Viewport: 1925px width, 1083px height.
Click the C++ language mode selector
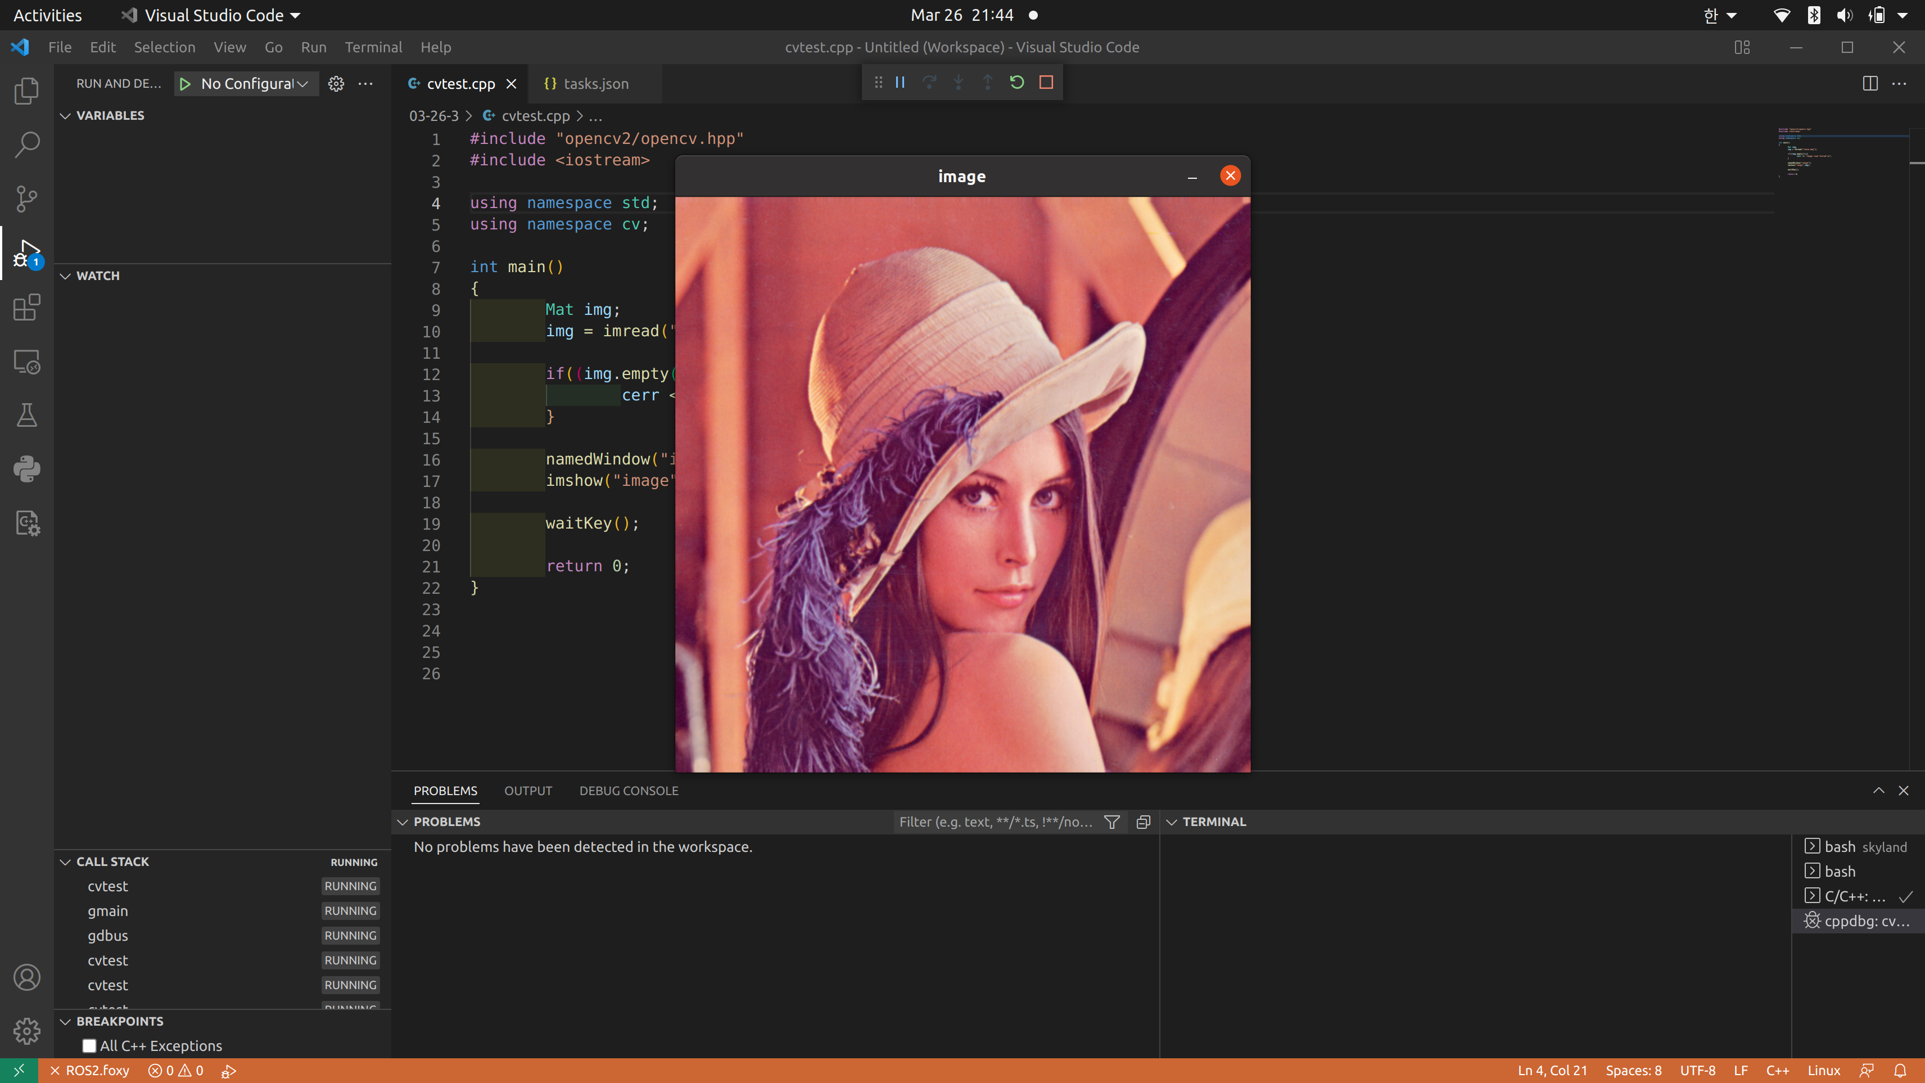1777,1070
